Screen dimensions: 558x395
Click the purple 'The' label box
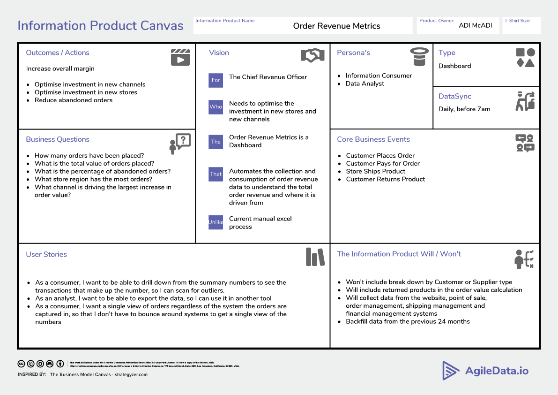pyautogui.click(x=216, y=142)
